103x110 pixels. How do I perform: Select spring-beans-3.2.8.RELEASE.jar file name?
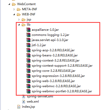tap(55, 55)
